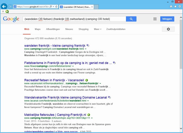Screen dimensions: 183x133
Task: Open search settings gear button
Action: (x=168, y=29)
